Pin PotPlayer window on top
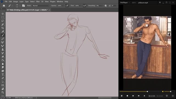This screenshot has width=176, height=99. (160, 2)
